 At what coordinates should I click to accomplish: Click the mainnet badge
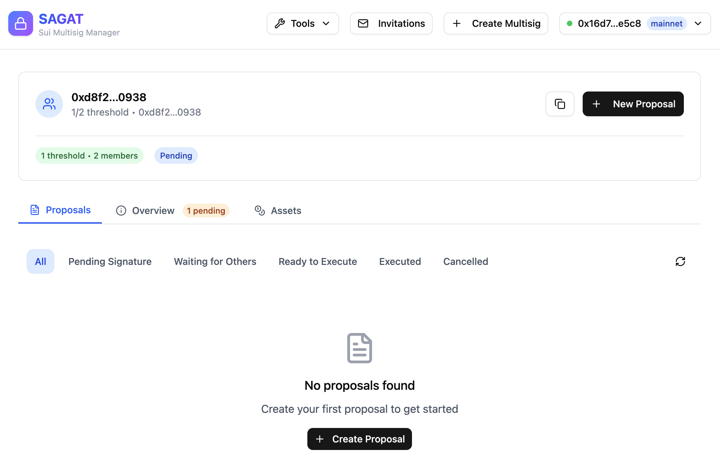click(x=666, y=23)
